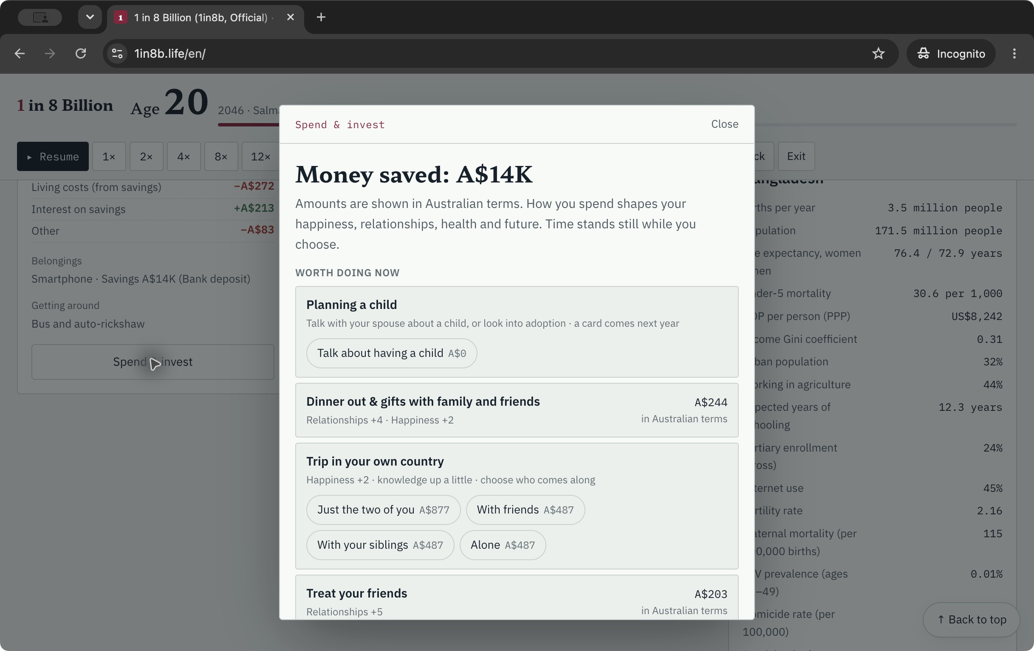The height and width of the screenshot is (651, 1034).
Task: Choose Talk about having a child option
Action: [391, 353]
